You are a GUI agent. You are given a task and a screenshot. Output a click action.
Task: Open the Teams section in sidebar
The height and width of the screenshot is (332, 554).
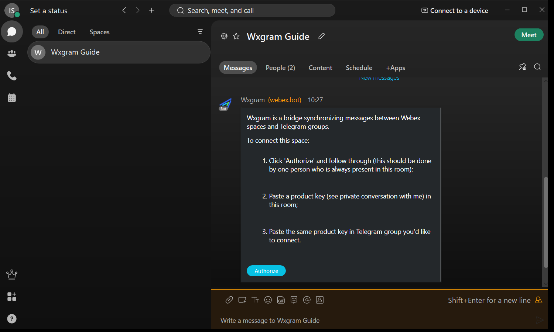coord(12,54)
